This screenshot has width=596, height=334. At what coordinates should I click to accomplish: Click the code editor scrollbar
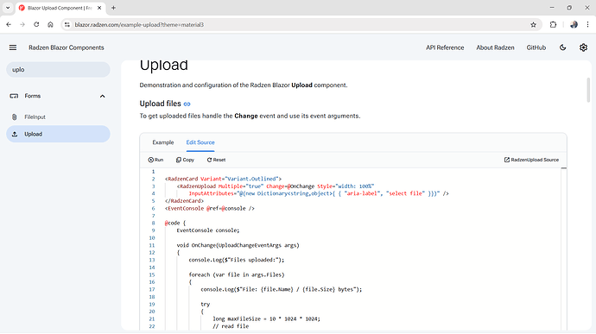tap(564, 168)
